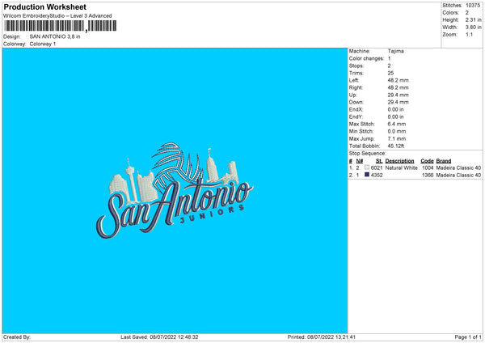
Task: Click the barcode under the worksheet title
Action: (57, 27)
